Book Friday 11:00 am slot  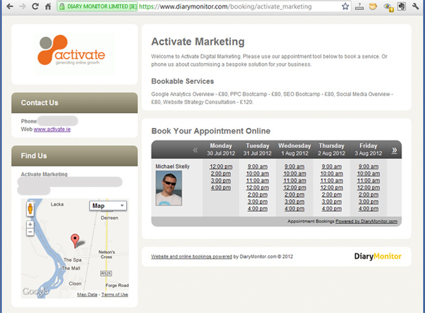point(368,181)
